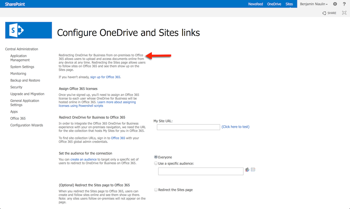Select the Everyone radio button
350x209 pixels.
pyautogui.click(x=156, y=157)
